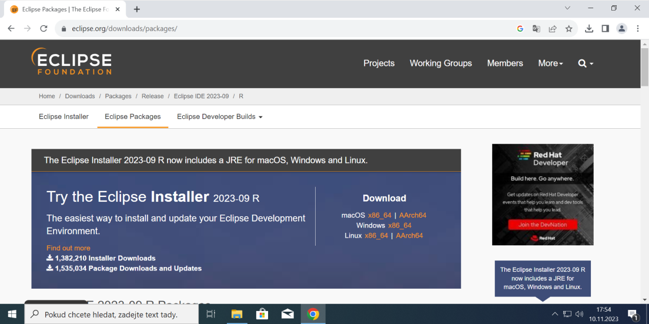Go to Packages in breadcrumb
This screenshot has height=324, width=649.
[x=118, y=96]
